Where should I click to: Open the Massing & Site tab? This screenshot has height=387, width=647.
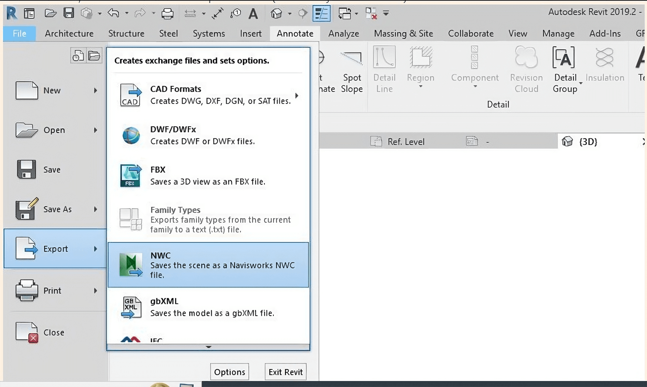(403, 34)
